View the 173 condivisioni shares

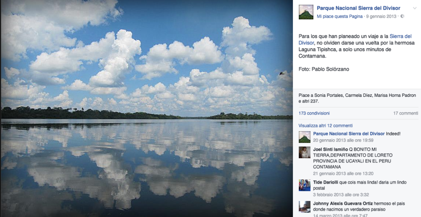coord(314,113)
